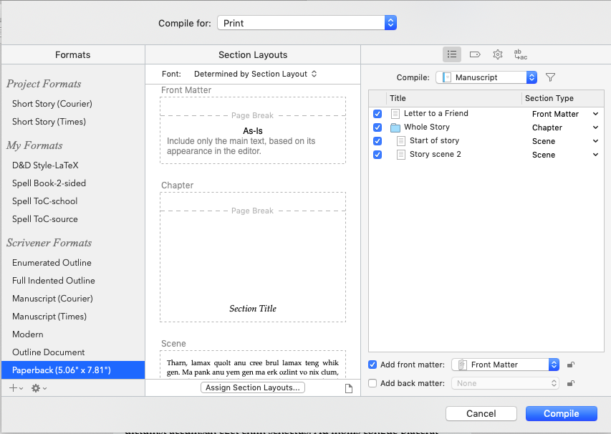Select Short Story (Times) format
This screenshot has width=611, height=434.
coord(49,122)
